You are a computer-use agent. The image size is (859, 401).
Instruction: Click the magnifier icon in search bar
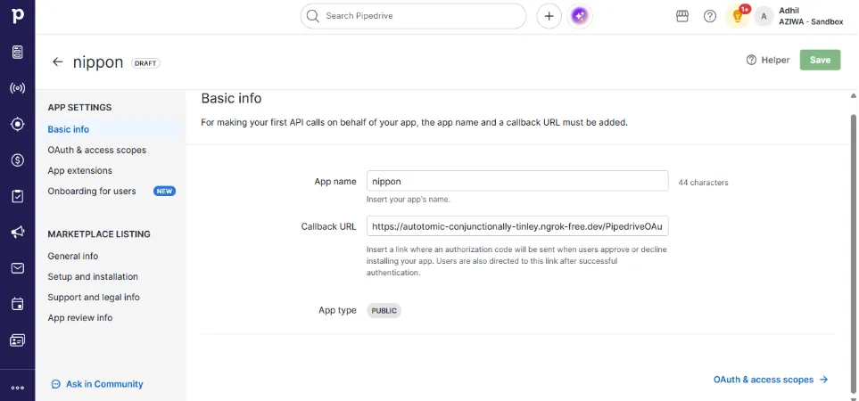[x=313, y=16]
